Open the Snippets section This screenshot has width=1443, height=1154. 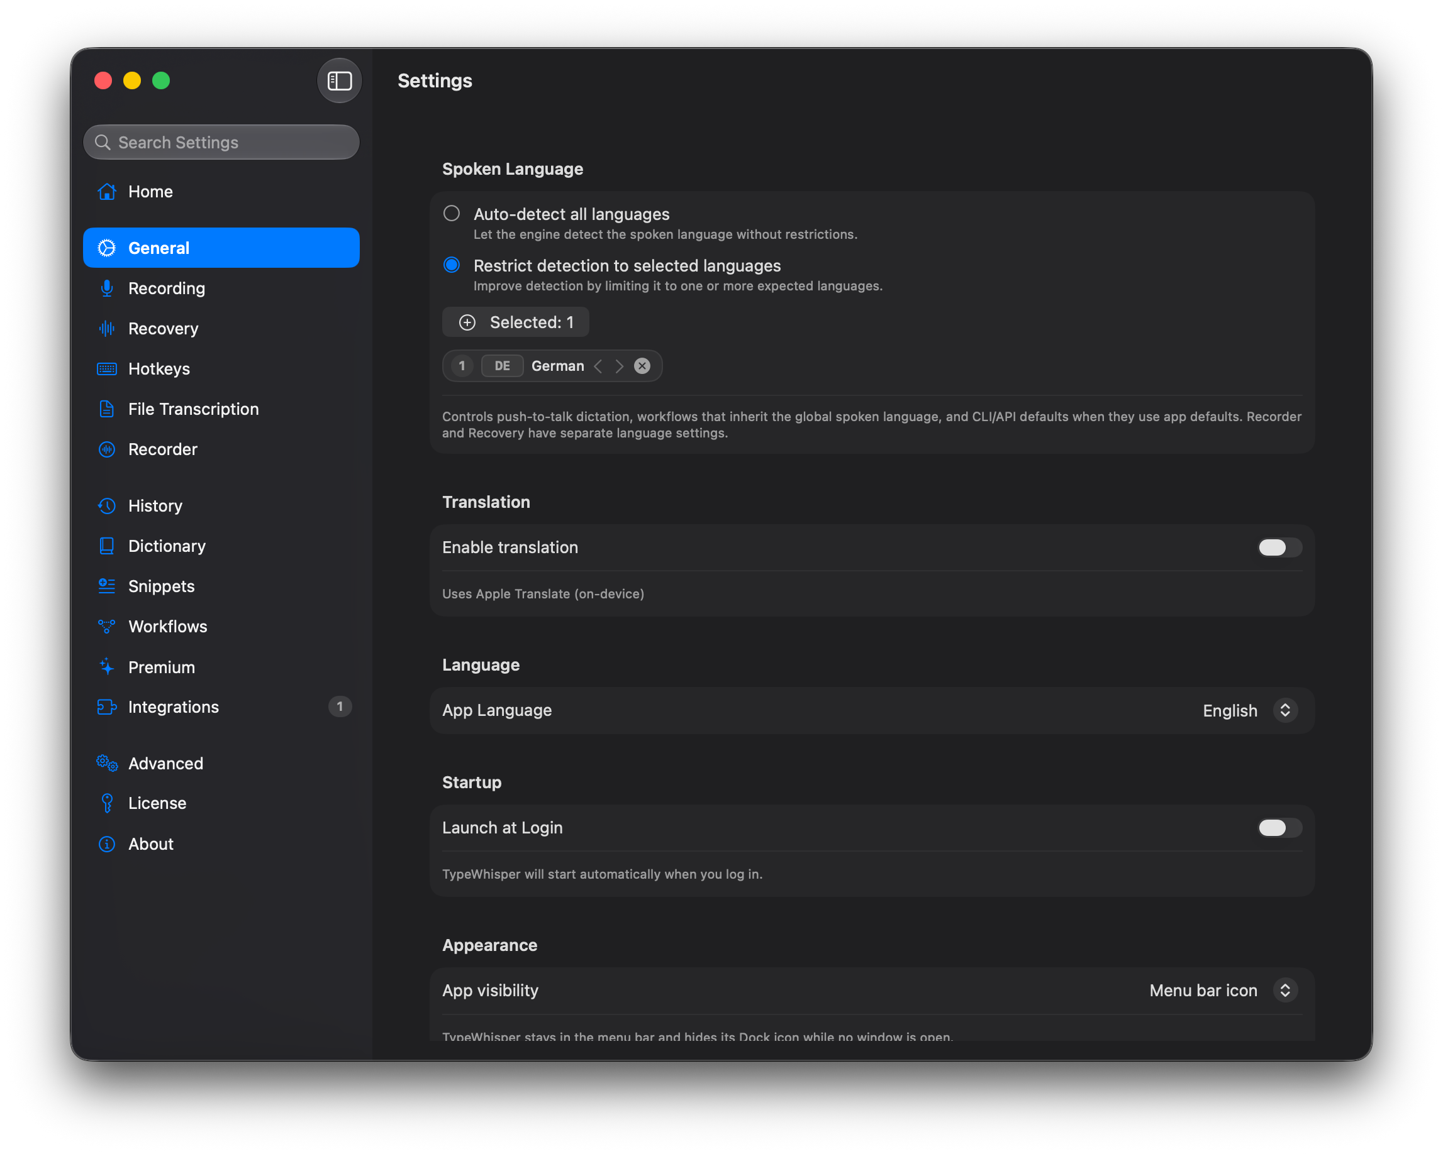[221, 586]
